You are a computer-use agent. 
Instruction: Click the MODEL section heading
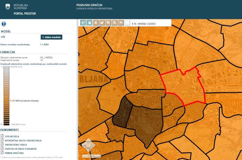[6, 32]
